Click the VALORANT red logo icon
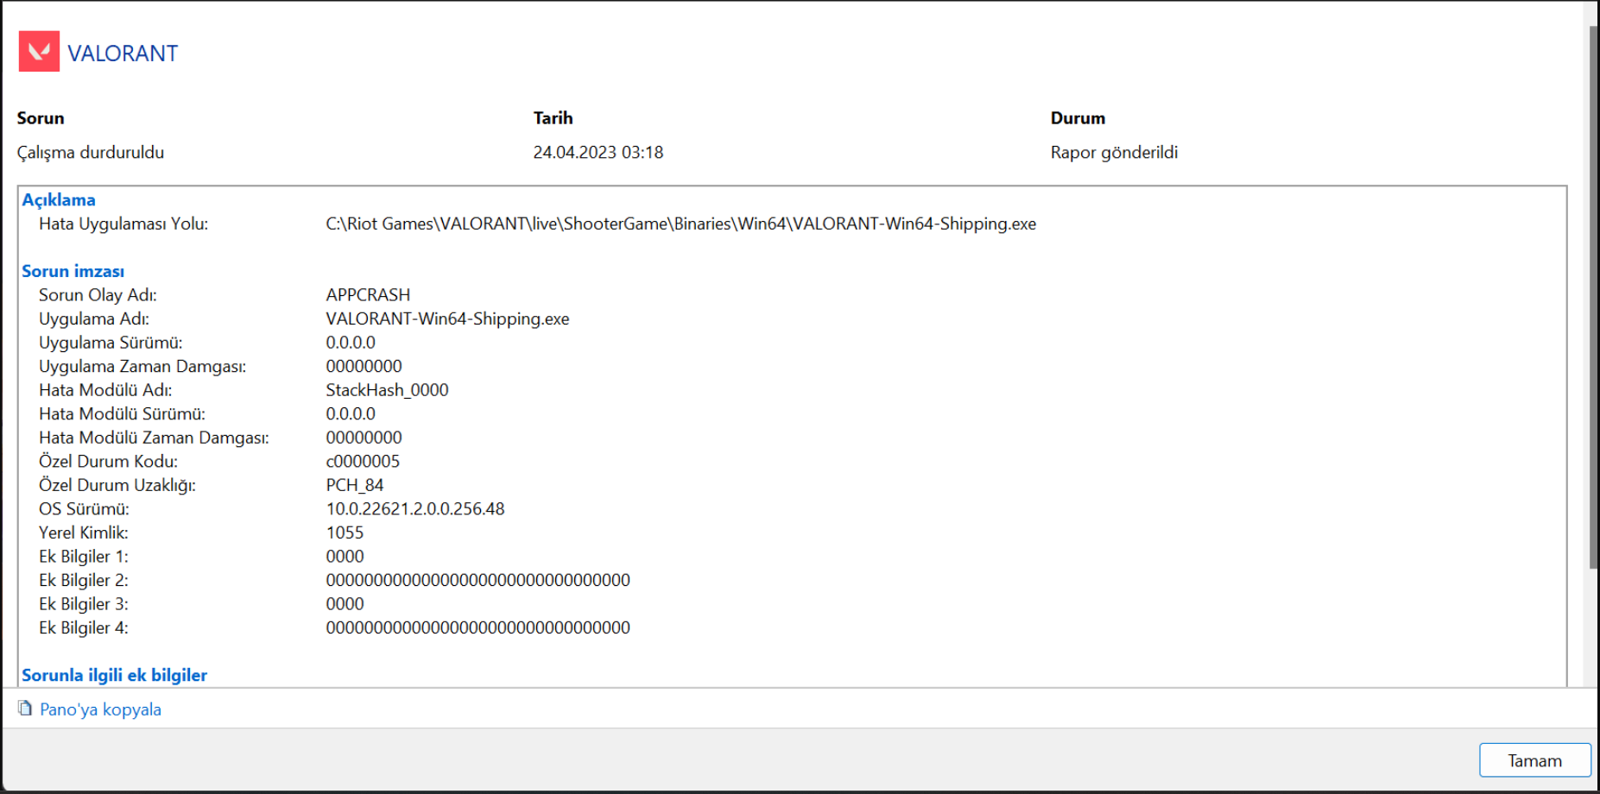Image resolution: width=1600 pixels, height=794 pixels. tap(39, 52)
